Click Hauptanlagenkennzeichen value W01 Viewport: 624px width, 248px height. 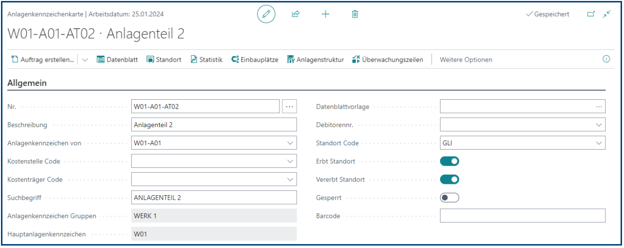[x=214, y=234]
